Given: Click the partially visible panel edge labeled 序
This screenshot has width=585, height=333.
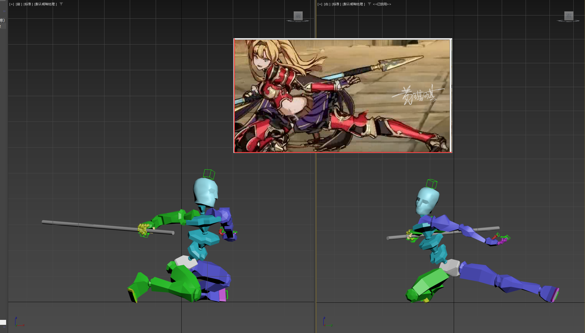Looking at the screenshot, I should (x=2, y=20).
